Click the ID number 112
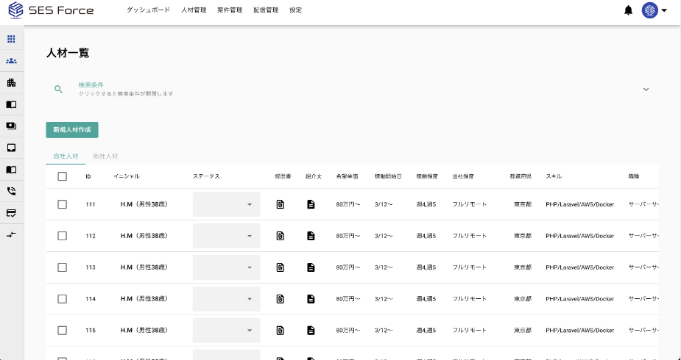This screenshot has width=681, height=360. tap(91, 236)
